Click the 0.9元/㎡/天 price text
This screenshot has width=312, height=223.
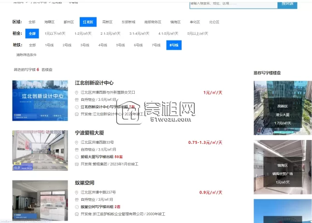[211, 193]
